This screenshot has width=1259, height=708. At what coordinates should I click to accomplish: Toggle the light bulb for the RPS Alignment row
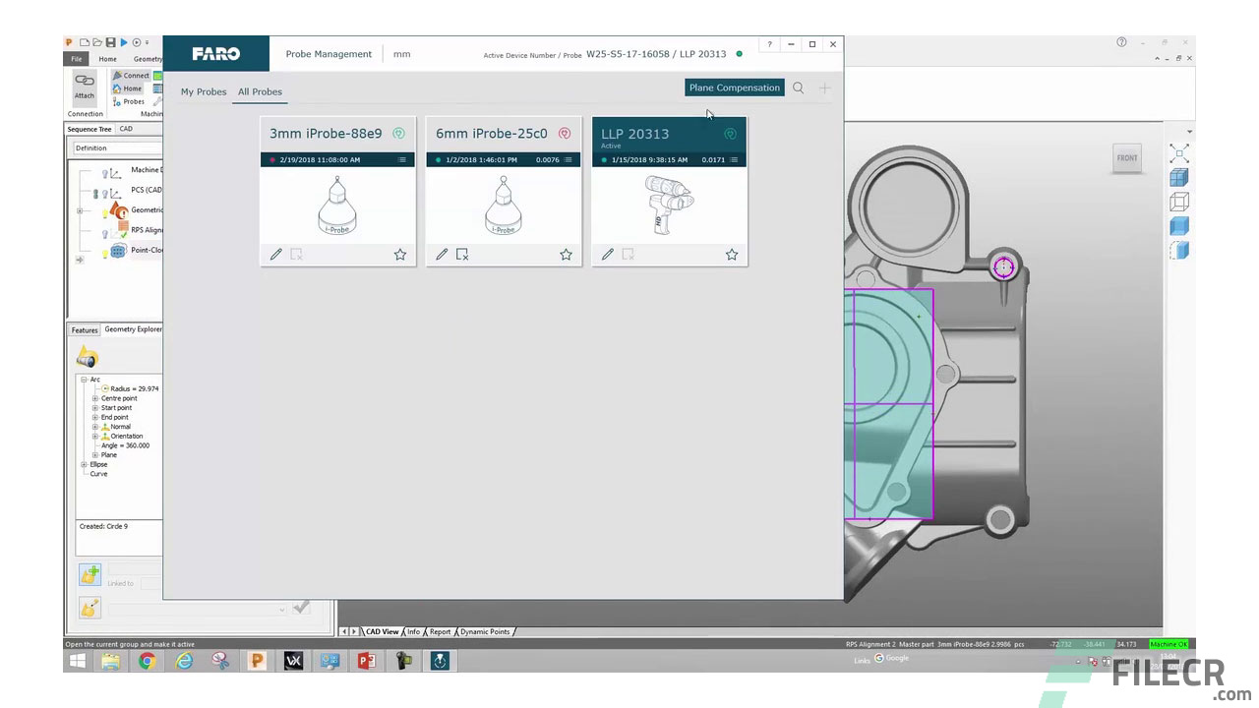pos(105,233)
